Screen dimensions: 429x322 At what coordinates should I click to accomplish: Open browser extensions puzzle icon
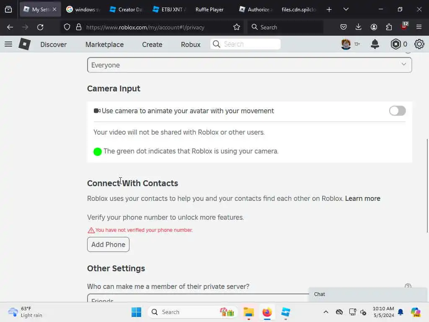pos(389,27)
